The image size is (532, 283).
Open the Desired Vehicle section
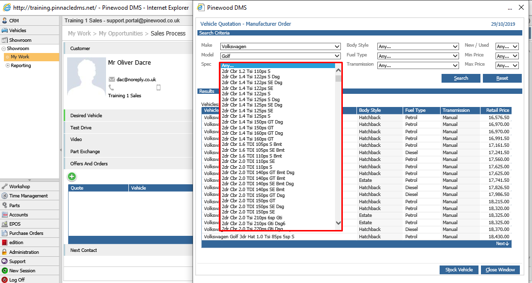pos(128,115)
